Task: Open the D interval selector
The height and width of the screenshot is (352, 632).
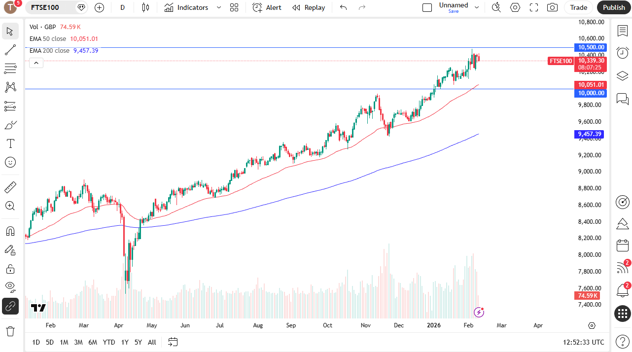Action: point(122,7)
